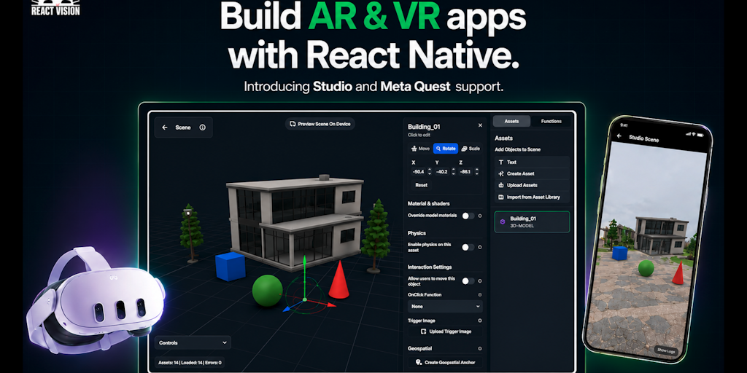Viewport: 747px width, 373px height.
Task: Click the Assets 14 Loaded 14 status text
Action: pos(190,363)
